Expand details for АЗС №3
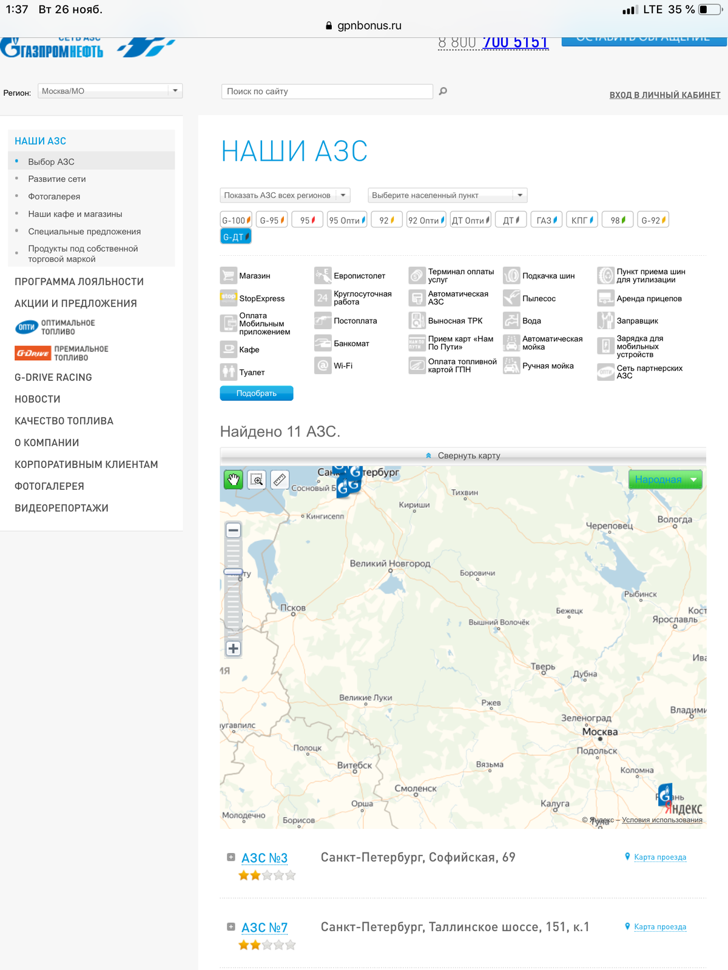The height and width of the screenshot is (970, 728). point(231,857)
